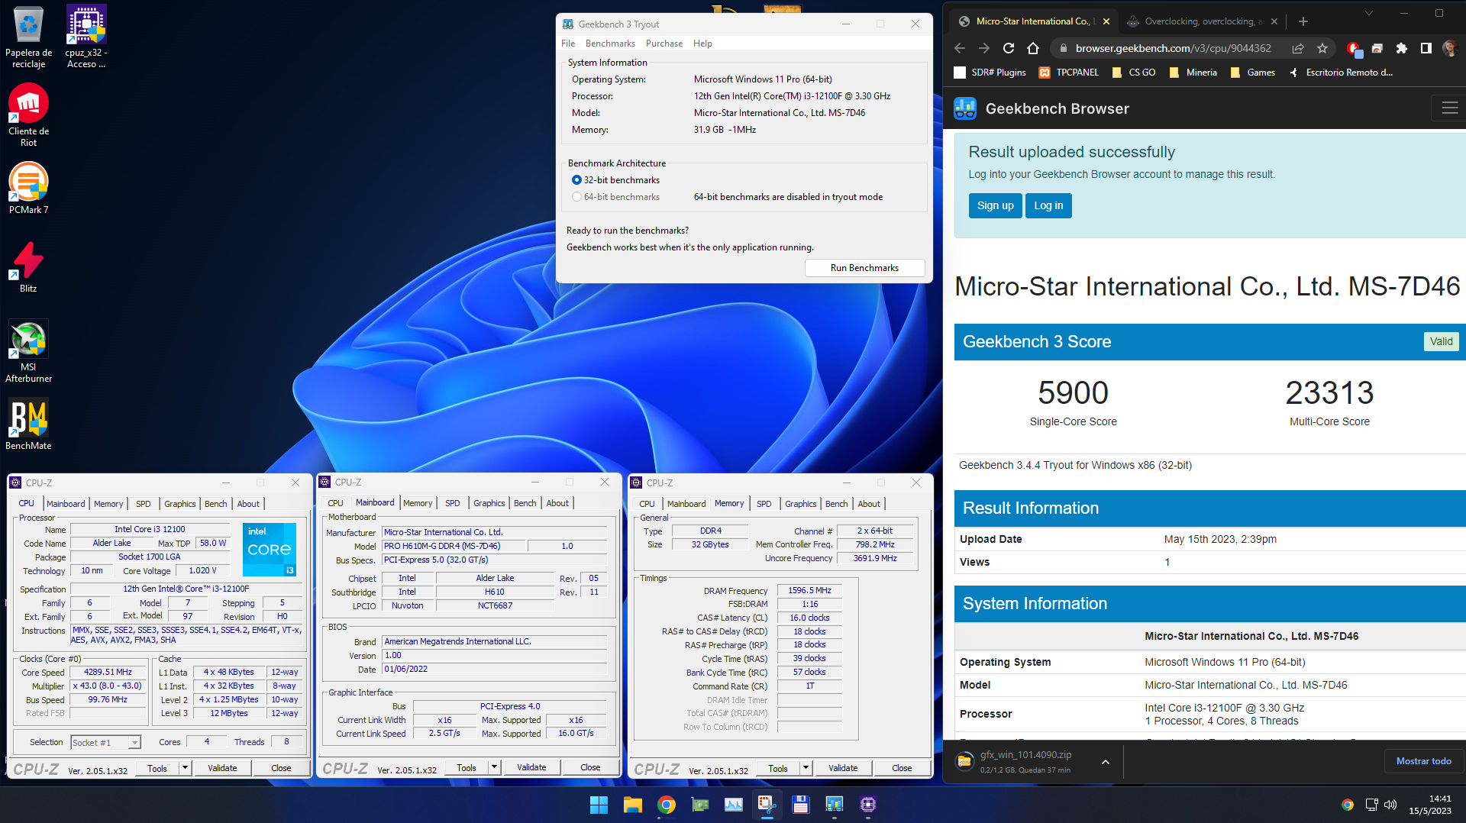Image resolution: width=1466 pixels, height=823 pixels.
Task: Start MSI Afterburner from desktop icon
Action: coord(28,351)
